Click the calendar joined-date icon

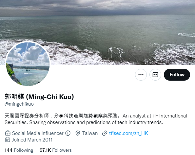click(x=8, y=140)
